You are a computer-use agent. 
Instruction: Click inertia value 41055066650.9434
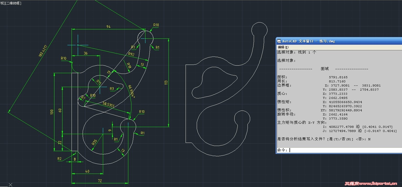pos(345,102)
